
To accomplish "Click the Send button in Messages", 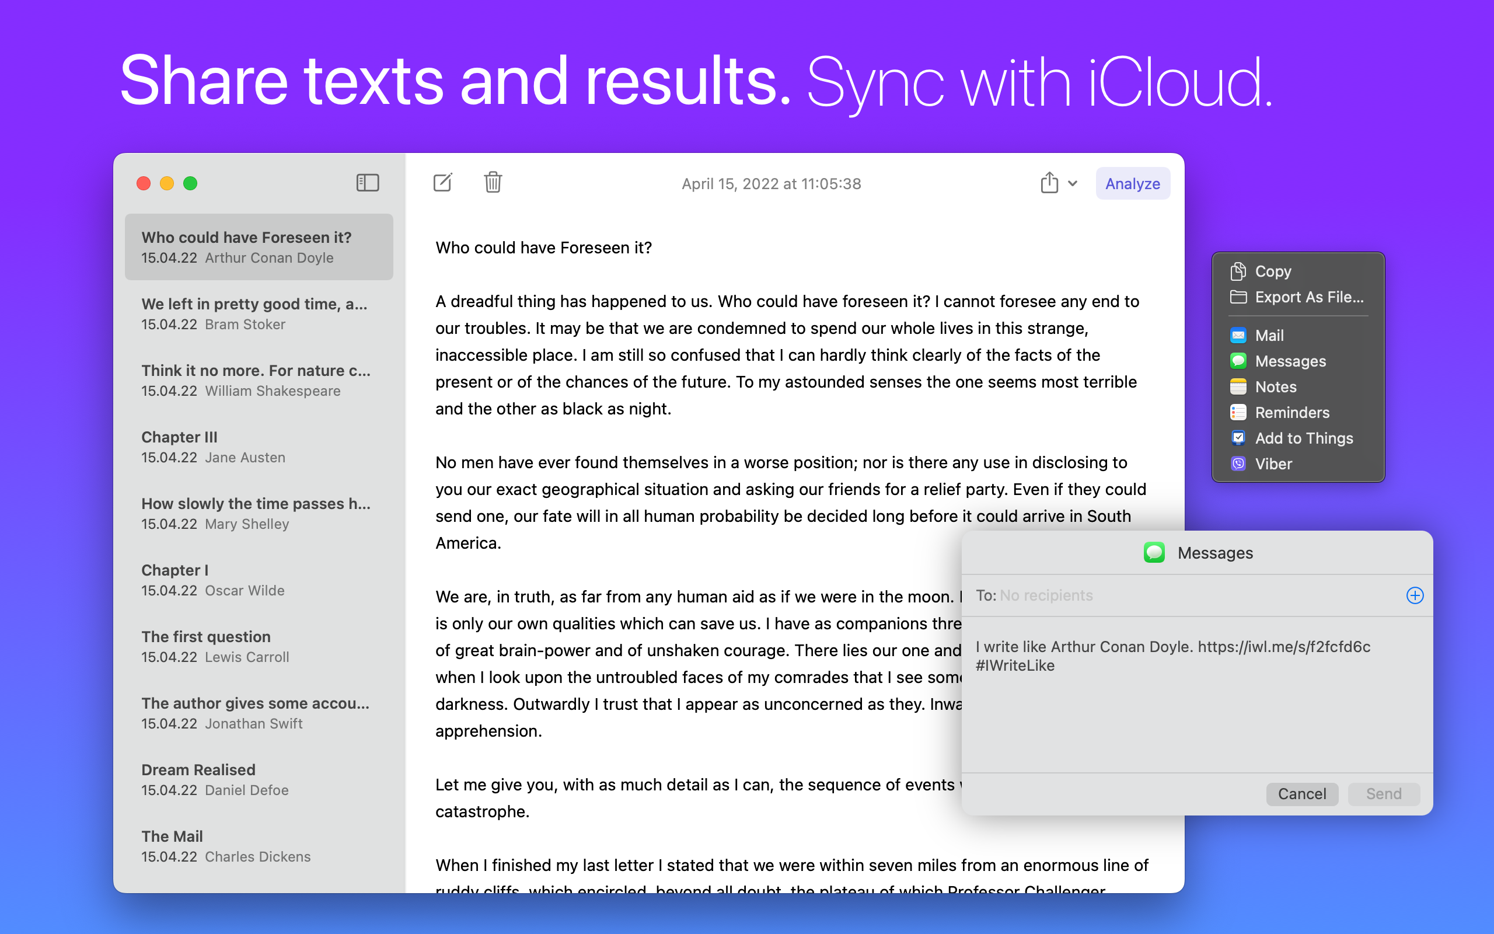I will tap(1384, 794).
